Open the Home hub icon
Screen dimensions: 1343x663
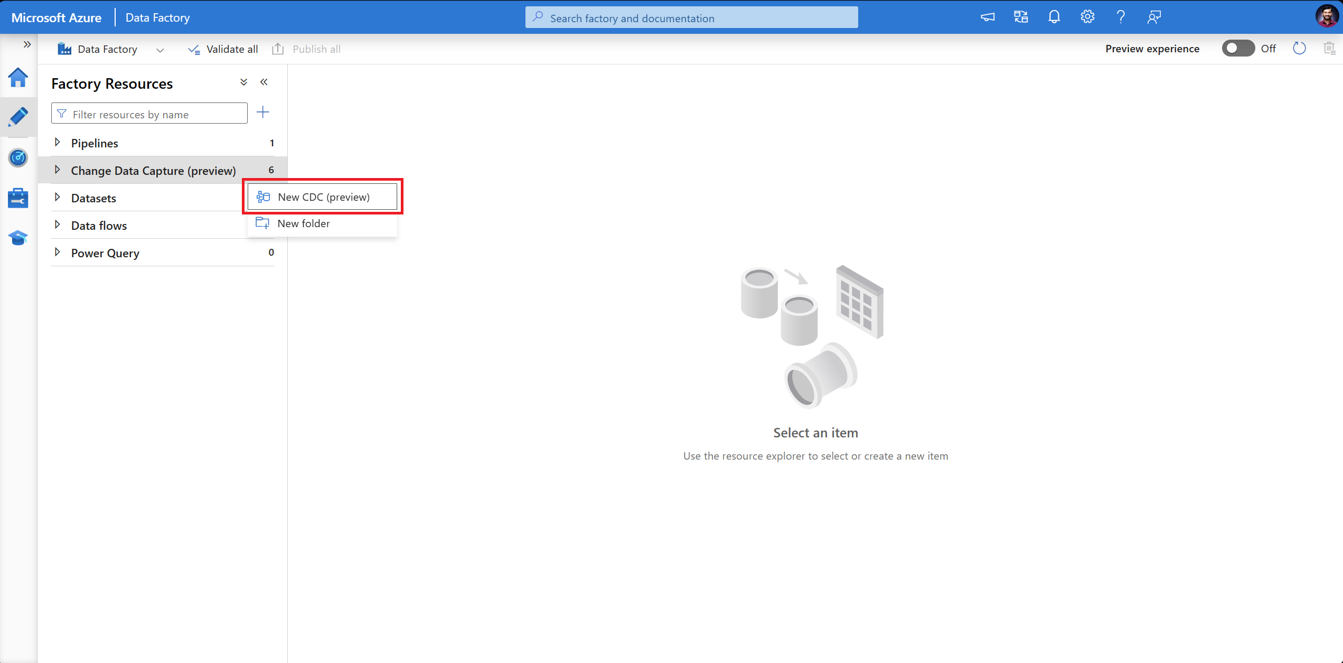pyautogui.click(x=18, y=78)
